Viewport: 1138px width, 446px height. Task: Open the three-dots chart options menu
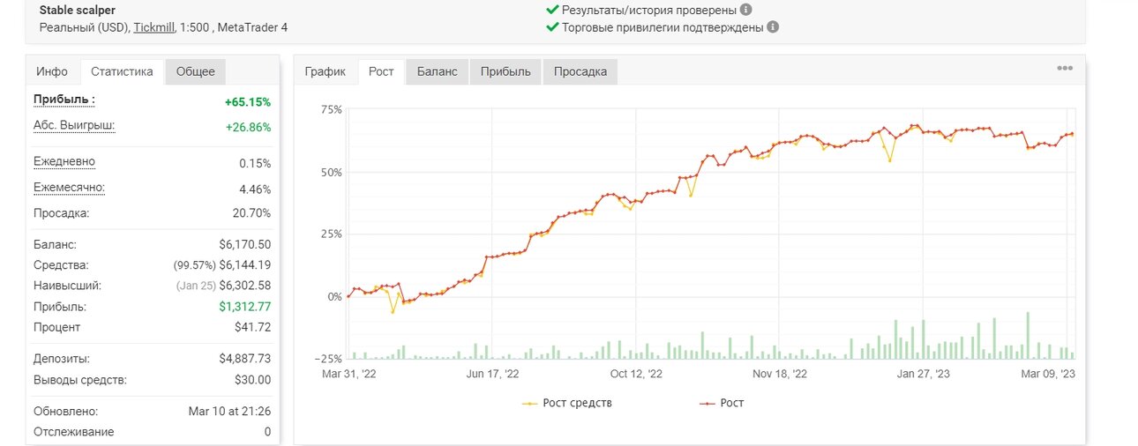[1065, 68]
